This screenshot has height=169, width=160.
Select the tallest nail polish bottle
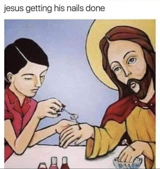(65, 163)
